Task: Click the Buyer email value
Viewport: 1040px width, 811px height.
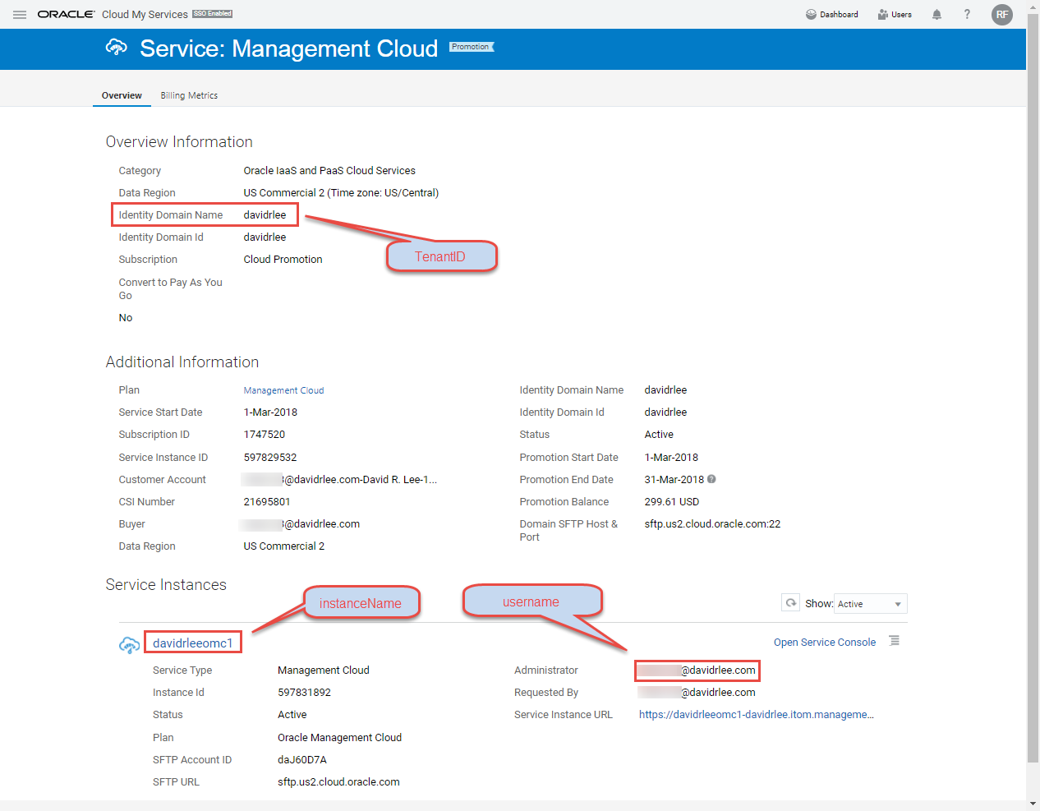Action: [x=301, y=524]
